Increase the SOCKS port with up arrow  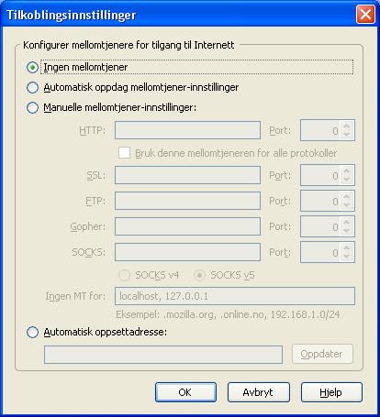coord(347,247)
